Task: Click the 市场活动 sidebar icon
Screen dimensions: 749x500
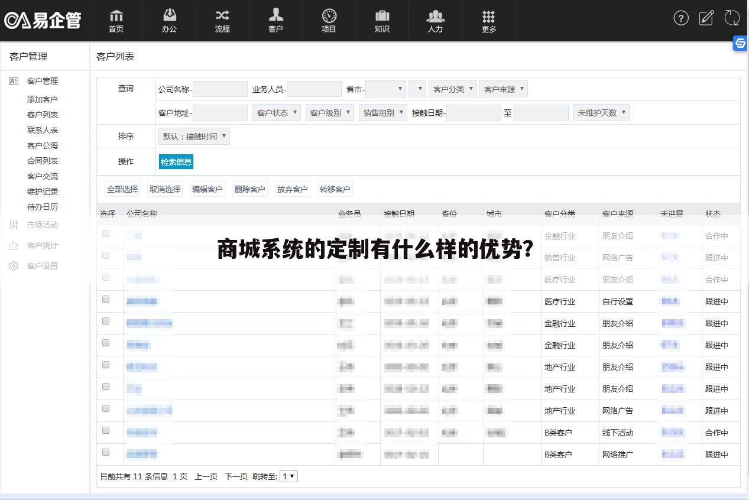Action: [x=14, y=225]
